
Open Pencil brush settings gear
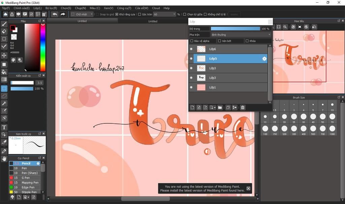tap(38, 164)
